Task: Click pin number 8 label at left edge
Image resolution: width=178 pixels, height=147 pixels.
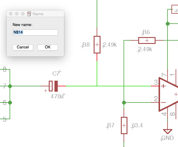Action: pyautogui.click(x=4, y=69)
